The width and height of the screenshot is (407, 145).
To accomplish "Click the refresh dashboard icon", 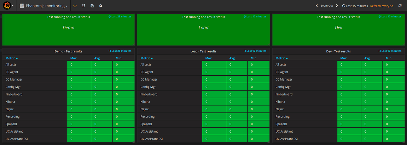I will (400, 6).
